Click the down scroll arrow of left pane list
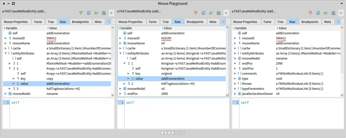 point(113,95)
